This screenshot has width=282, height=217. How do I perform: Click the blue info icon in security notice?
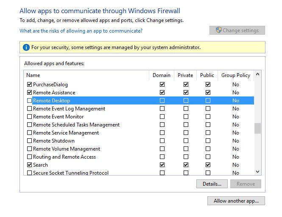[x=26, y=47]
